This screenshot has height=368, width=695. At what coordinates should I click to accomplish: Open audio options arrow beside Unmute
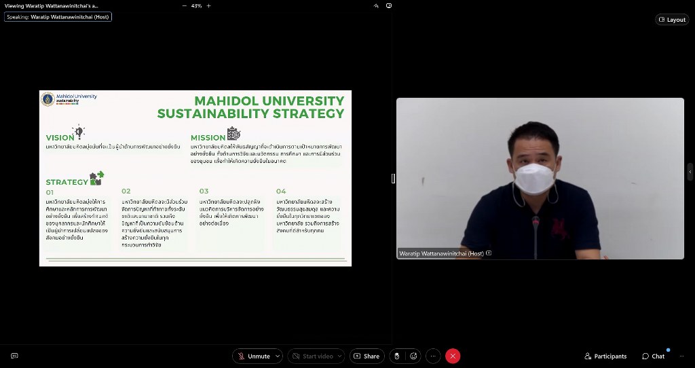tap(278, 356)
